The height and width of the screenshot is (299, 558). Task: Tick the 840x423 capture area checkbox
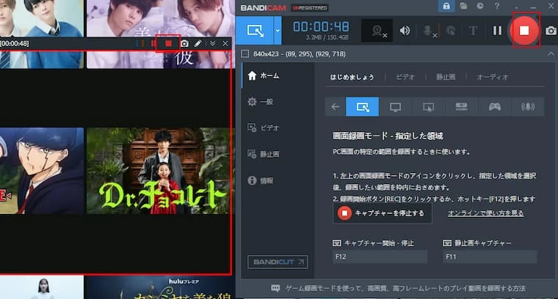coord(245,53)
